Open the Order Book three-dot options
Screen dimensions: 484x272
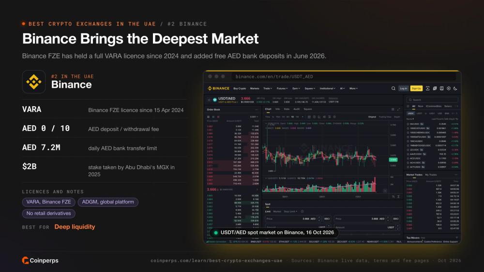(257, 110)
